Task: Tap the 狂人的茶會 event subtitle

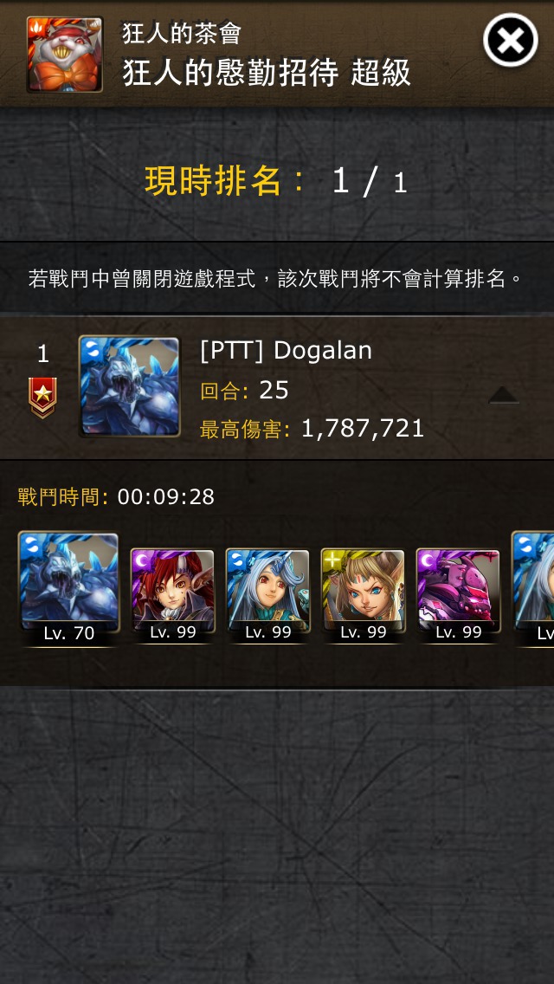Action: coord(182,33)
